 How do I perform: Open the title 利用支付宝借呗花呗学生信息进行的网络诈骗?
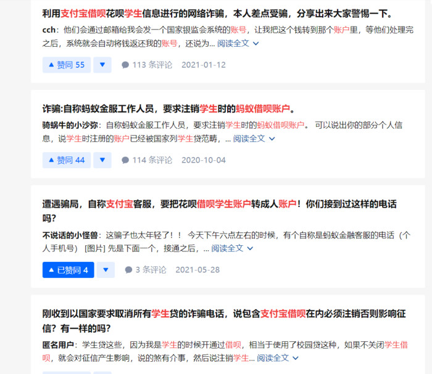click(217, 13)
